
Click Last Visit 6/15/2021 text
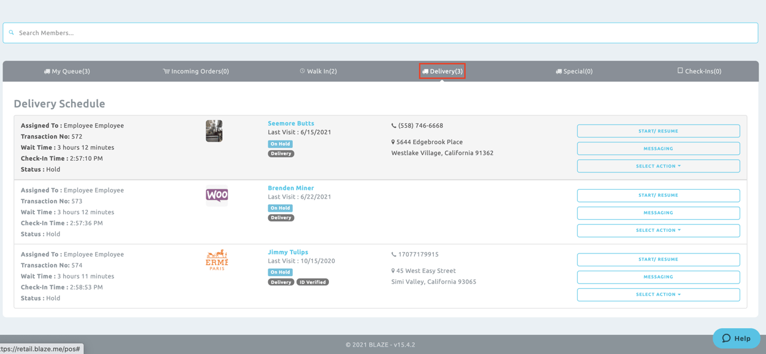pyautogui.click(x=300, y=133)
